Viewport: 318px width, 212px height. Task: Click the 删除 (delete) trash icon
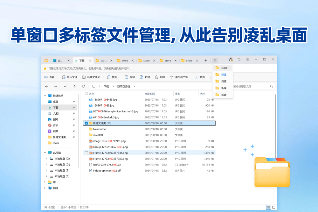click(157, 77)
